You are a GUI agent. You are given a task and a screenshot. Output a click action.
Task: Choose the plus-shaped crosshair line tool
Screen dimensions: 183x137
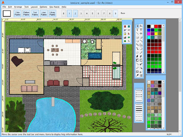pos(141,33)
